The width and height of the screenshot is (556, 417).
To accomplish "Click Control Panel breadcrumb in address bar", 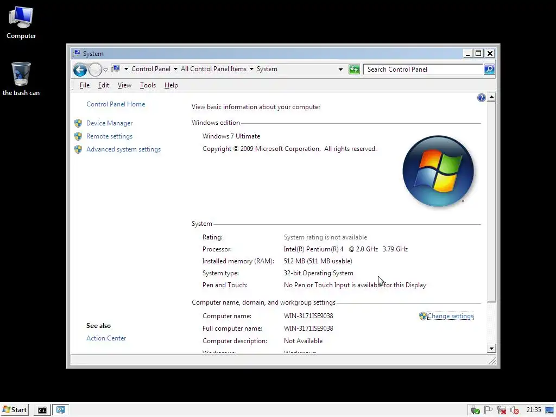I will [x=151, y=69].
